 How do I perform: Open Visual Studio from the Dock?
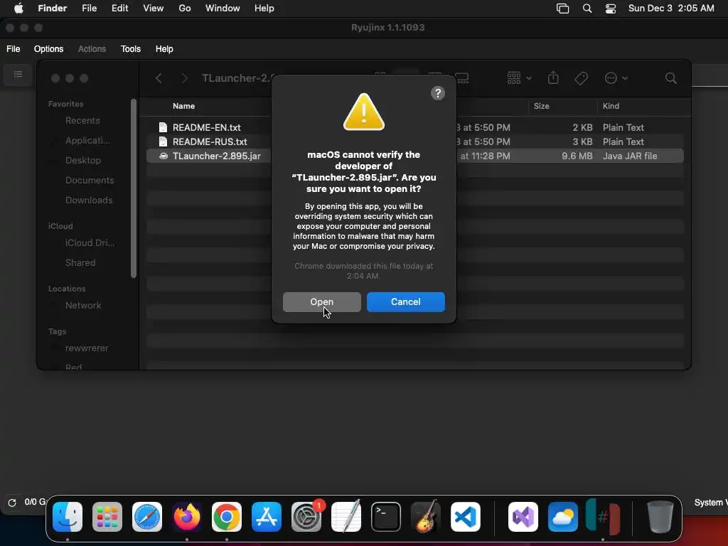tap(523, 517)
